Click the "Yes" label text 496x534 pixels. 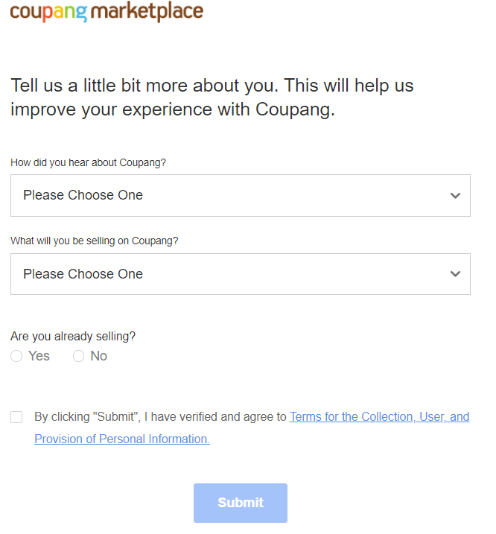click(x=39, y=356)
